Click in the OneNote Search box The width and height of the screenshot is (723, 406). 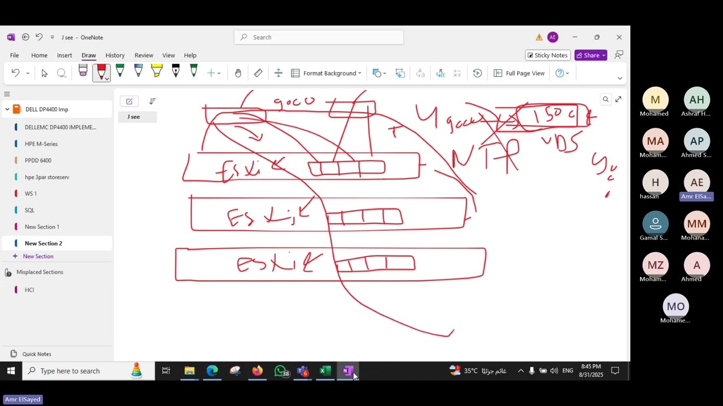click(x=319, y=37)
